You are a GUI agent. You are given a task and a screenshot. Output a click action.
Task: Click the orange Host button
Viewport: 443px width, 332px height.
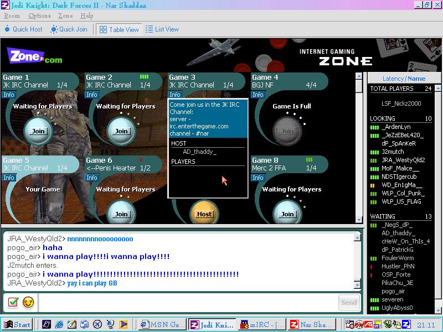tap(204, 214)
